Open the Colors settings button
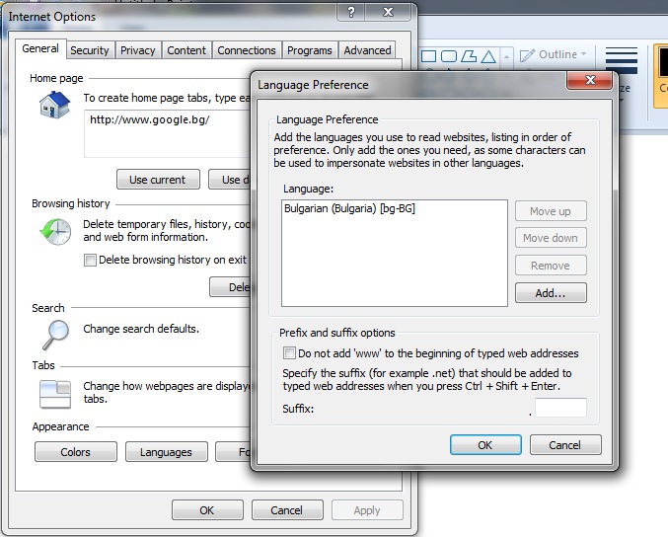668x537 pixels. click(x=75, y=452)
